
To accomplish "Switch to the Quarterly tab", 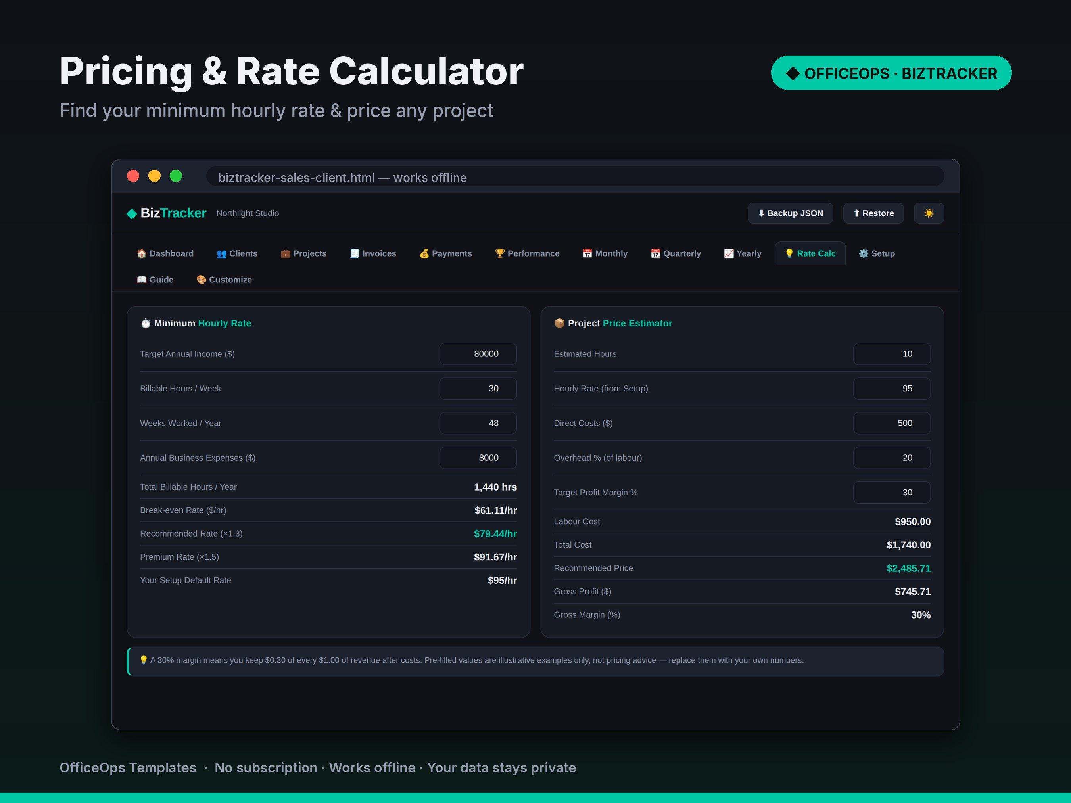I will pyautogui.click(x=676, y=254).
